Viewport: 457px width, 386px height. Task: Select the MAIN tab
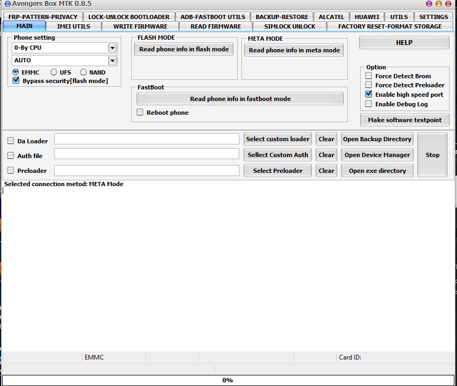tap(24, 26)
